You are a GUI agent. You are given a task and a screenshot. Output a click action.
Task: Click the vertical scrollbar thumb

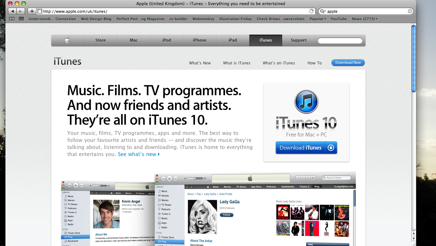pos(414,59)
